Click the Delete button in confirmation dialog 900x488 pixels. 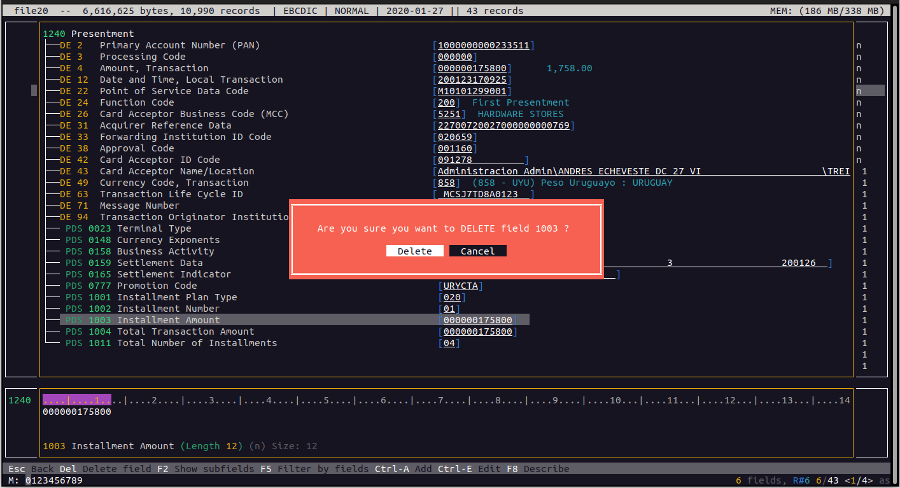[x=414, y=251]
